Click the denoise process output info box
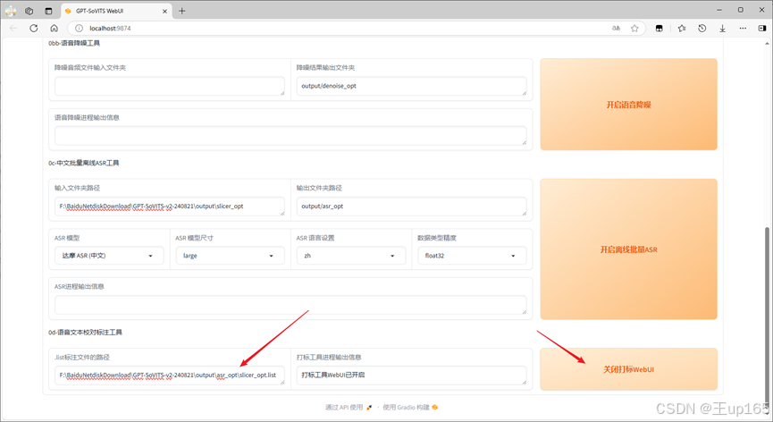Image resolution: width=773 pixels, height=422 pixels. coord(290,136)
